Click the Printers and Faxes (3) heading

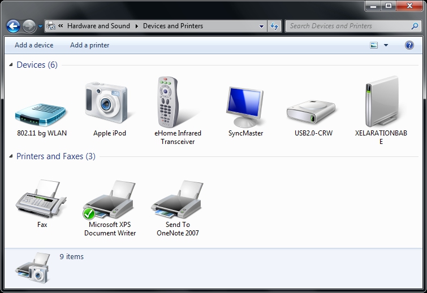[56, 156]
